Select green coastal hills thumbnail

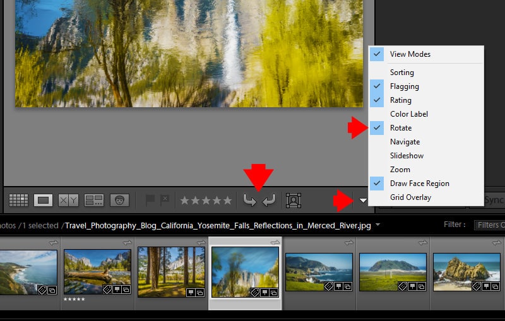click(319, 272)
